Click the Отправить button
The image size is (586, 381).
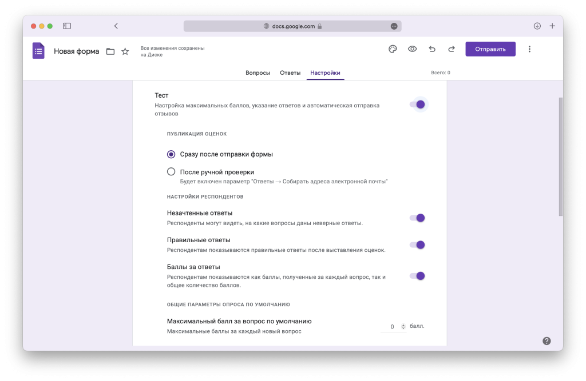pos(490,49)
